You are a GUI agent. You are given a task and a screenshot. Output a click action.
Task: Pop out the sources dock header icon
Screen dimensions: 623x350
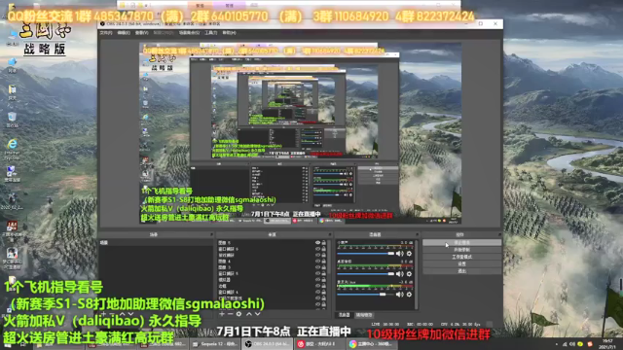click(x=330, y=235)
